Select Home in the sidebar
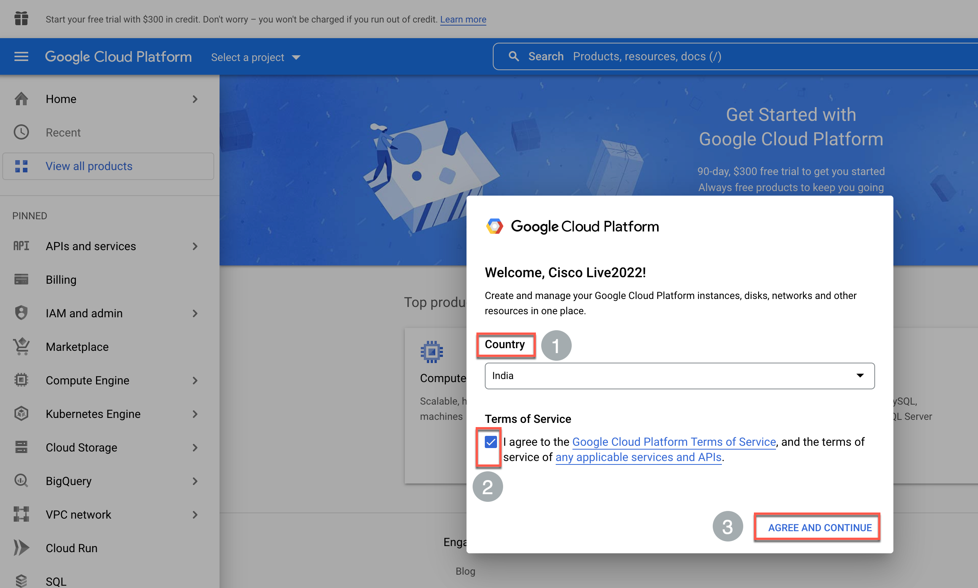This screenshot has width=978, height=588. coord(61,99)
